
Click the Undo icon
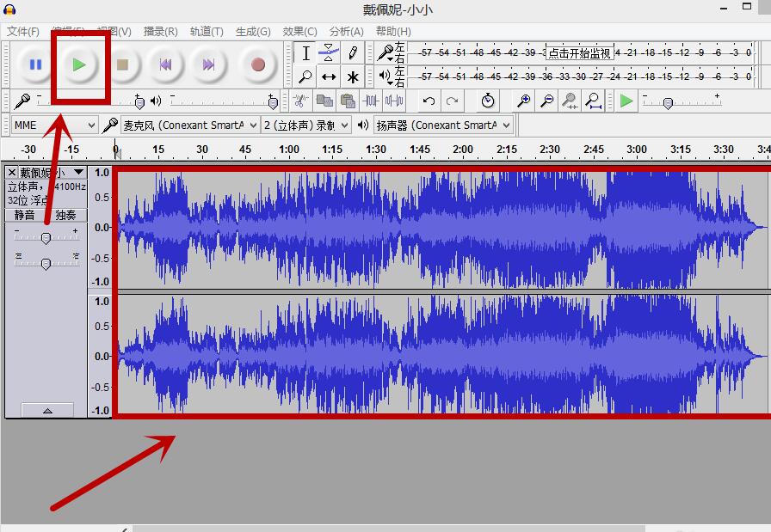tap(429, 101)
